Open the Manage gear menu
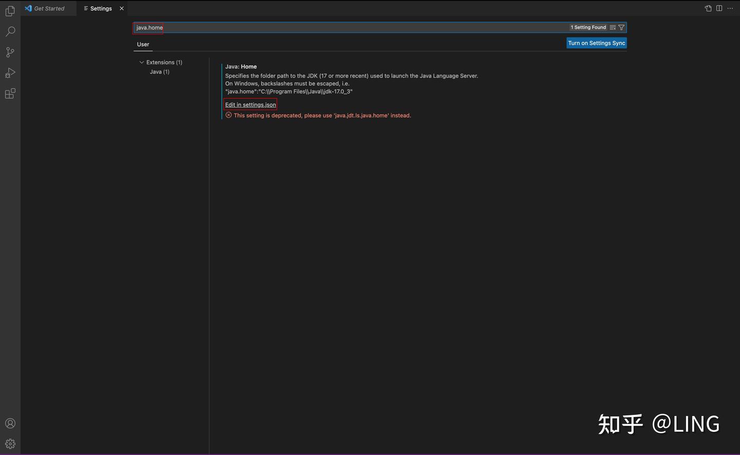Viewport: 740px width, 455px height. [x=10, y=444]
